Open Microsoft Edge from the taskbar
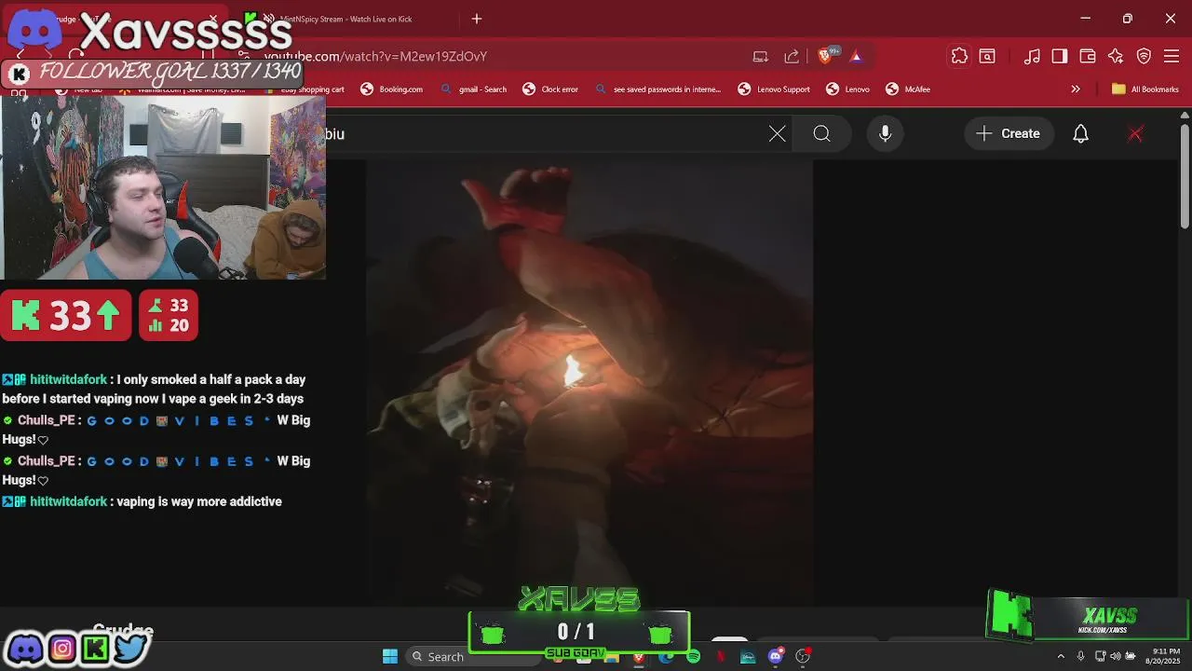Image resolution: width=1192 pixels, height=671 pixels. pyautogui.click(x=666, y=657)
